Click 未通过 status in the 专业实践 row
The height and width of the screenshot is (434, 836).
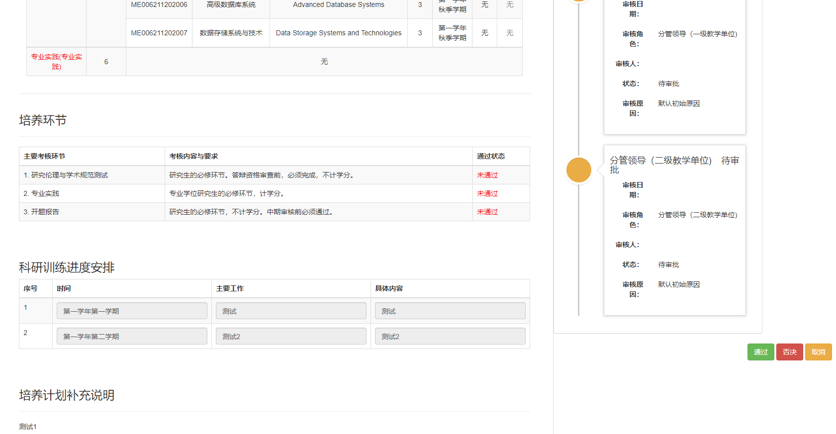[x=487, y=193]
